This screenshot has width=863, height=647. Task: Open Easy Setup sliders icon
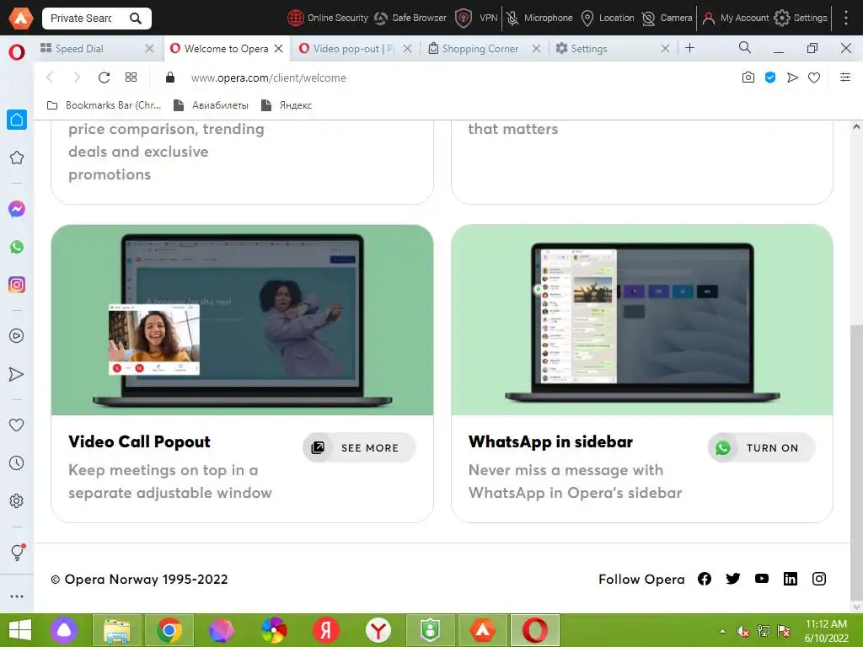click(844, 78)
